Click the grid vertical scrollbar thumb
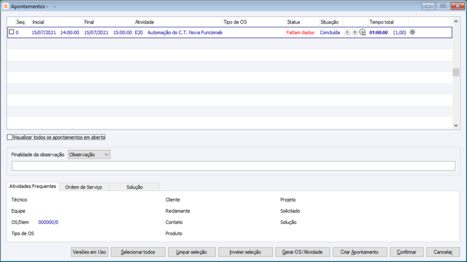The image size is (467, 262). [x=456, y=72]
